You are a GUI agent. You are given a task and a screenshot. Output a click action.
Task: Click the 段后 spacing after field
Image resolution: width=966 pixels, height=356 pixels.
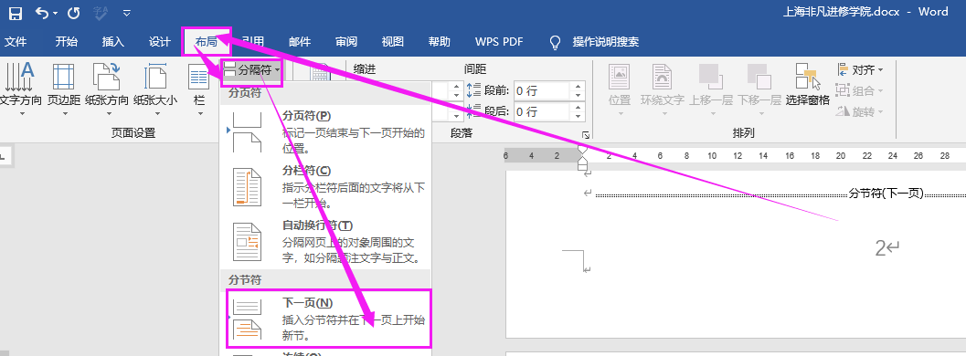pos(542,112)
